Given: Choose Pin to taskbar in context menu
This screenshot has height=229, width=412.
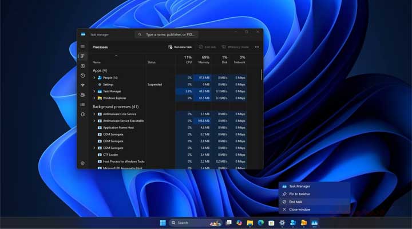Looking at the screenshot, I should point(314,194).
